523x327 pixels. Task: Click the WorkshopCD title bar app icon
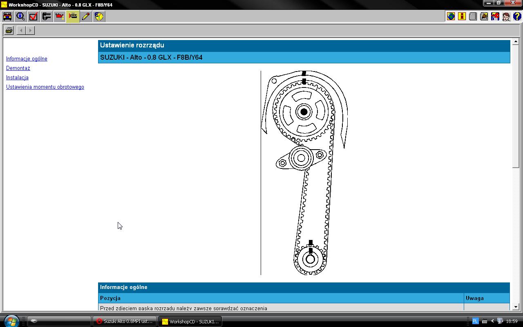pos(4,4)
